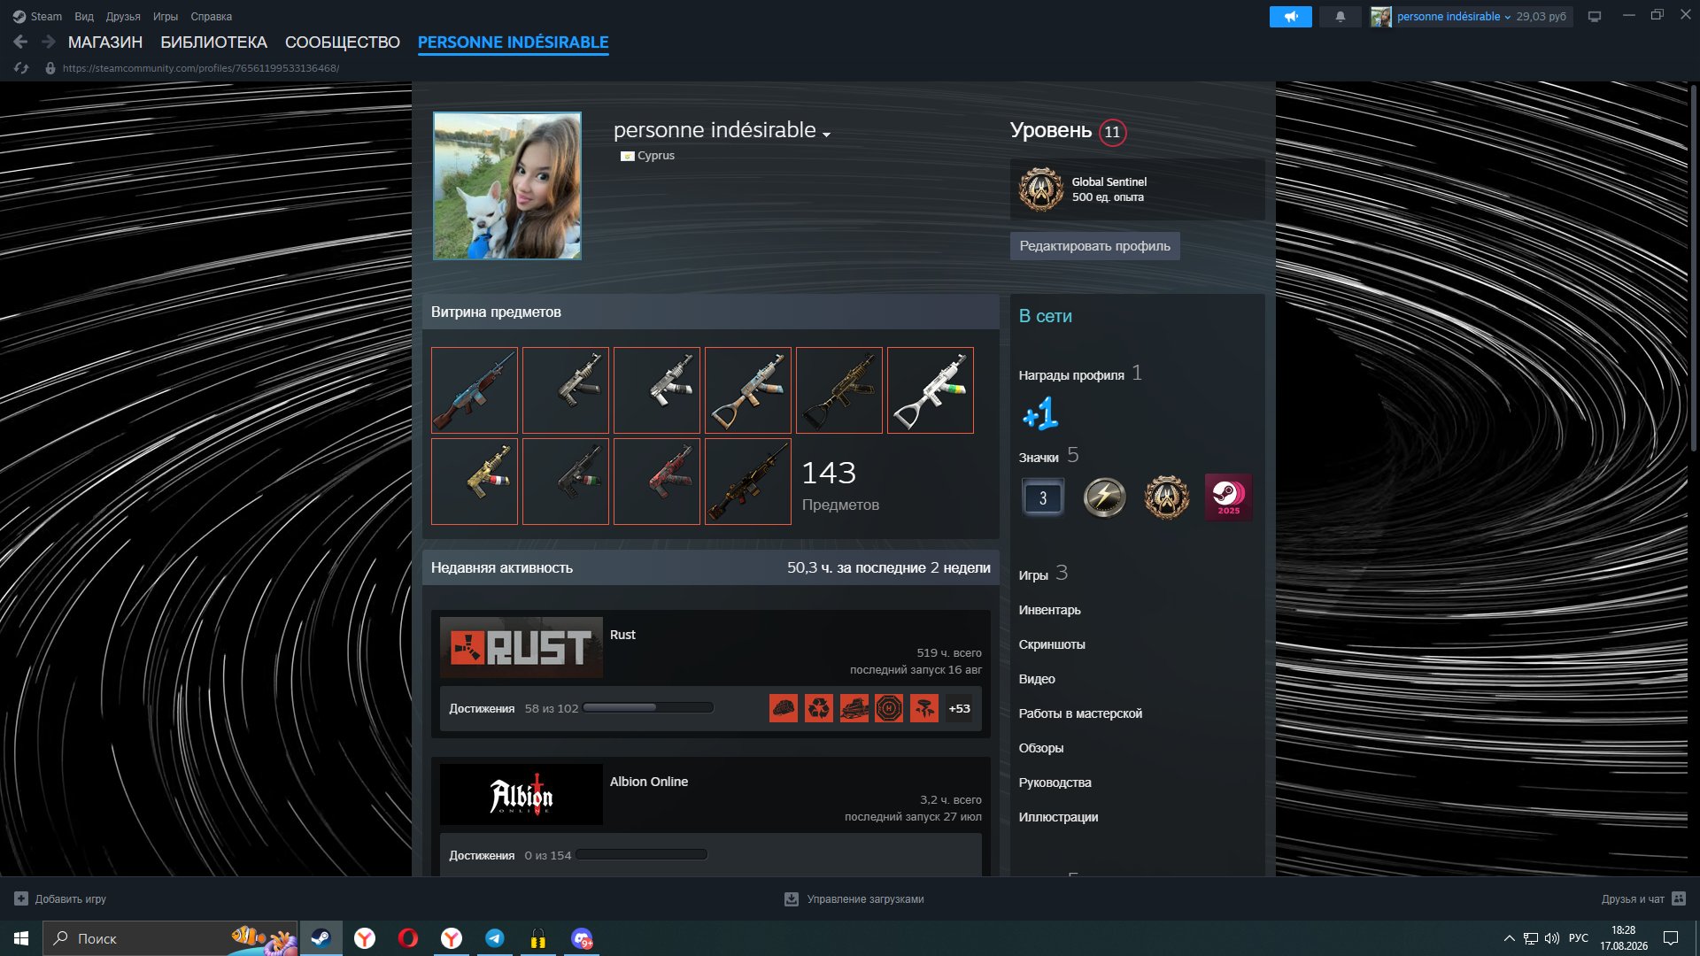
Task: Open the Global Sentinel badge under Значки
Action: 1166,497
